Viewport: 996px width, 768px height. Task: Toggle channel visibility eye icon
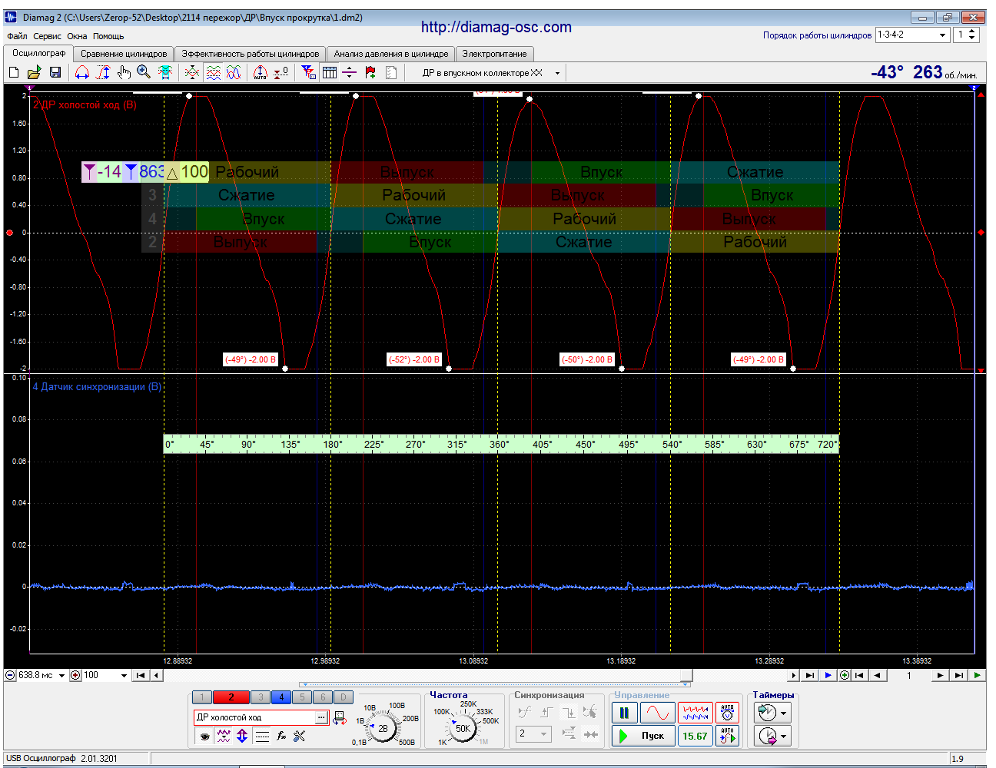pyautogui.click(x=204, y=736)
